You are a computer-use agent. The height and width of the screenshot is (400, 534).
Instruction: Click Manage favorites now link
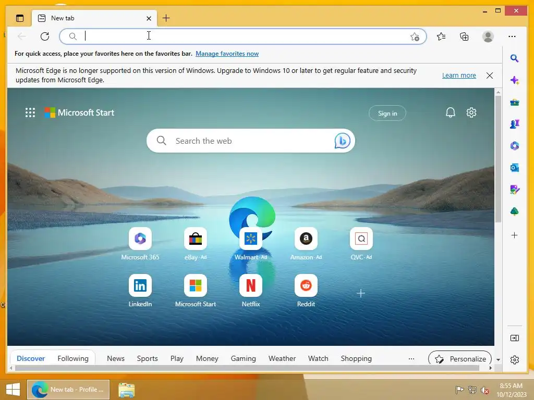pyautogui.click(x=227, y=54)
